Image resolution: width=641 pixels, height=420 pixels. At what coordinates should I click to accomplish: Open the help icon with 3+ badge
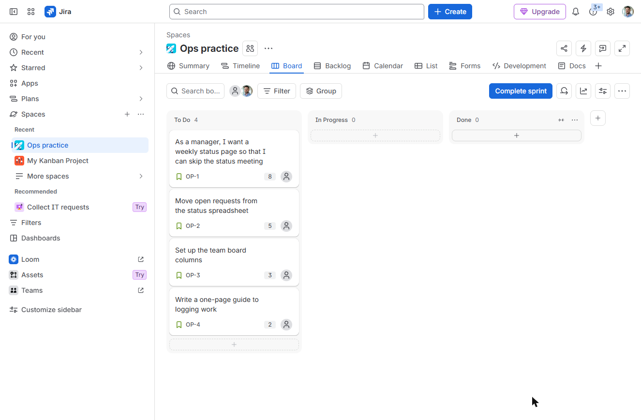[593, 12]
